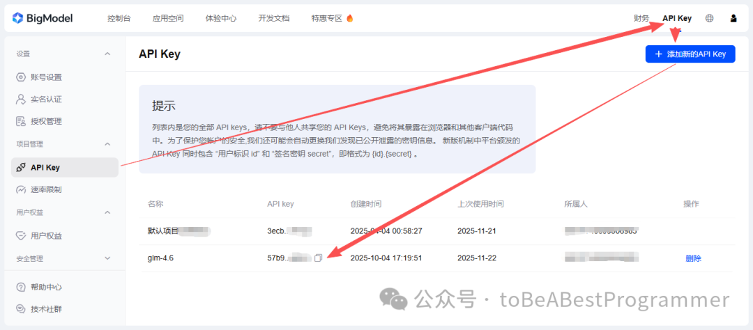Click the 账号设置 gear icon

point(21,77)
